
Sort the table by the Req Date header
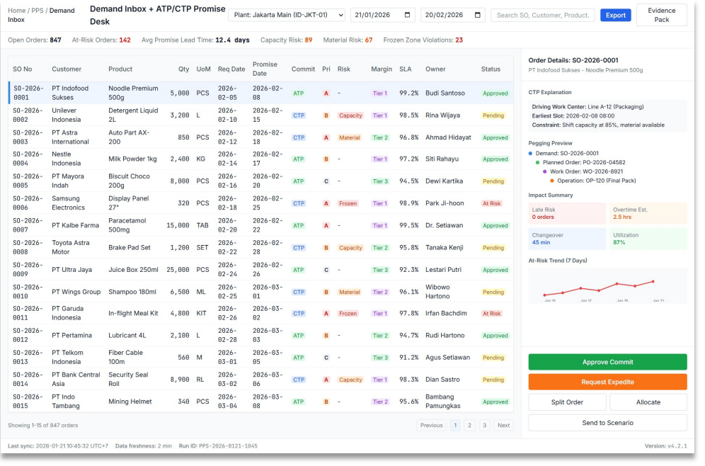pyautogui.click(x=231, y=69)
